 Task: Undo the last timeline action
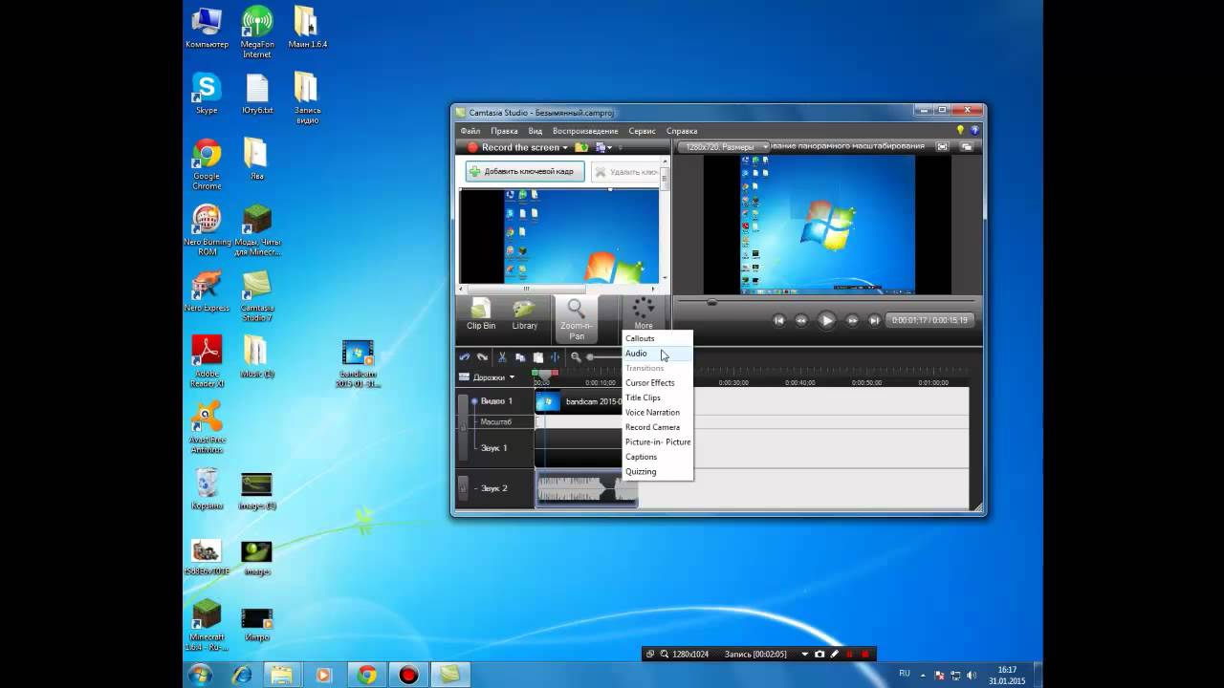point(465,357)
